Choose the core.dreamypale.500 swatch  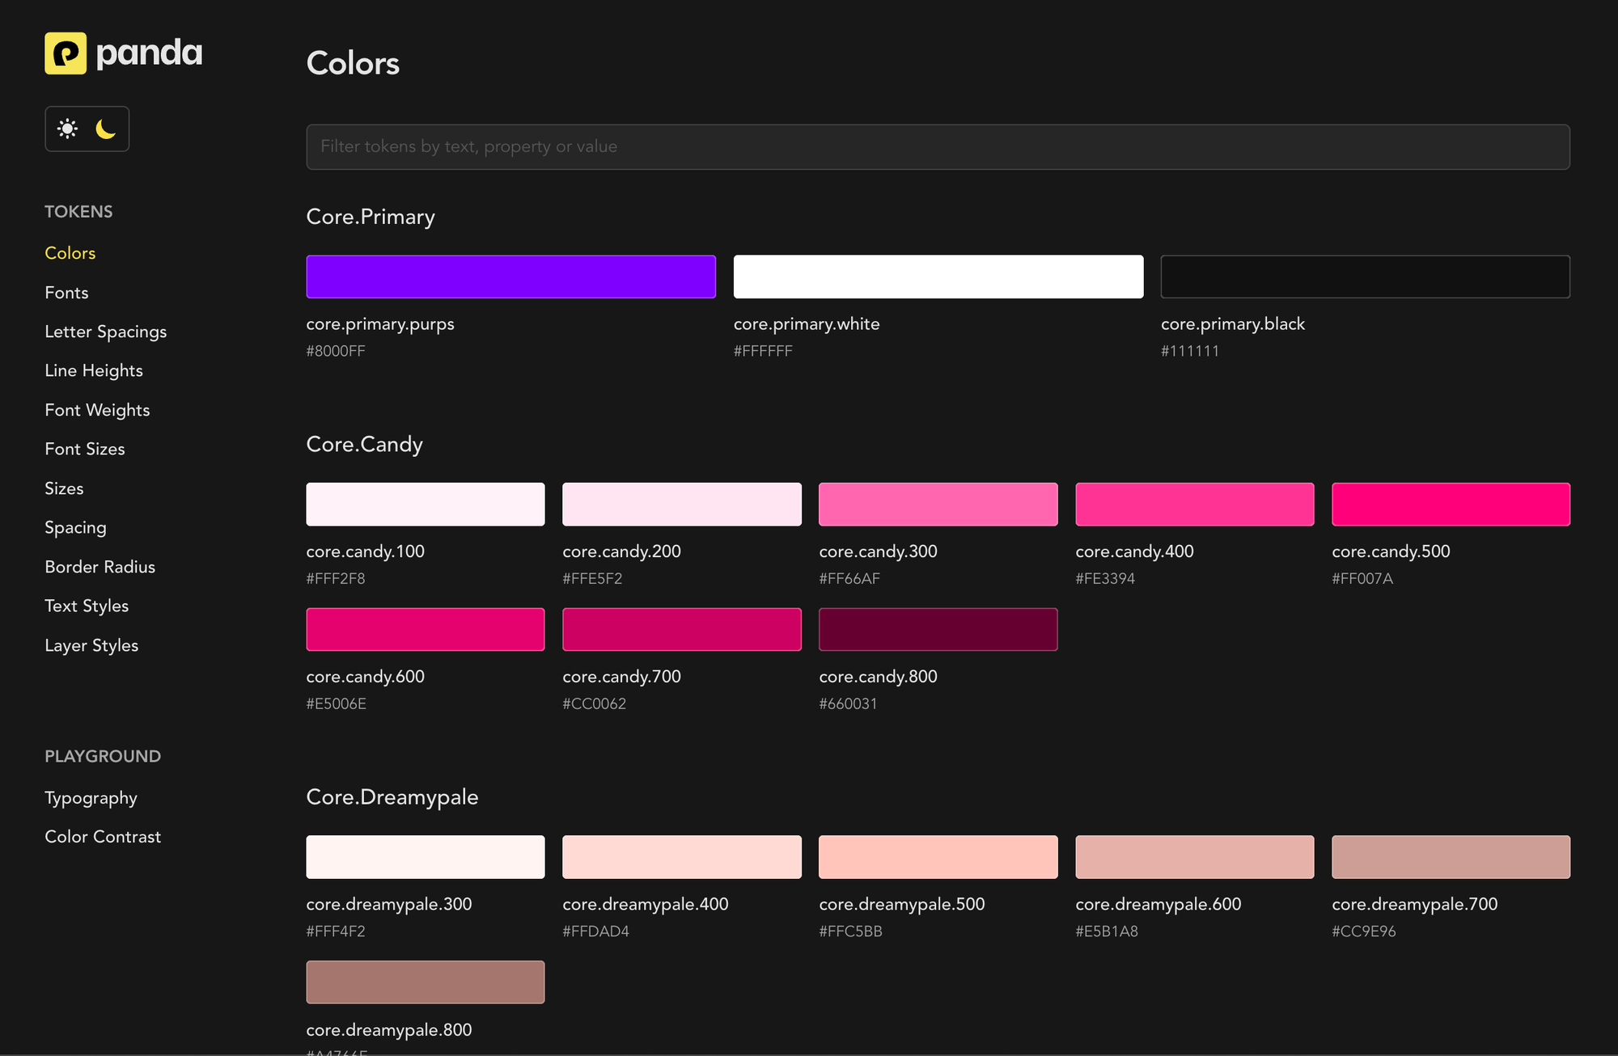(x=938, y=857)
